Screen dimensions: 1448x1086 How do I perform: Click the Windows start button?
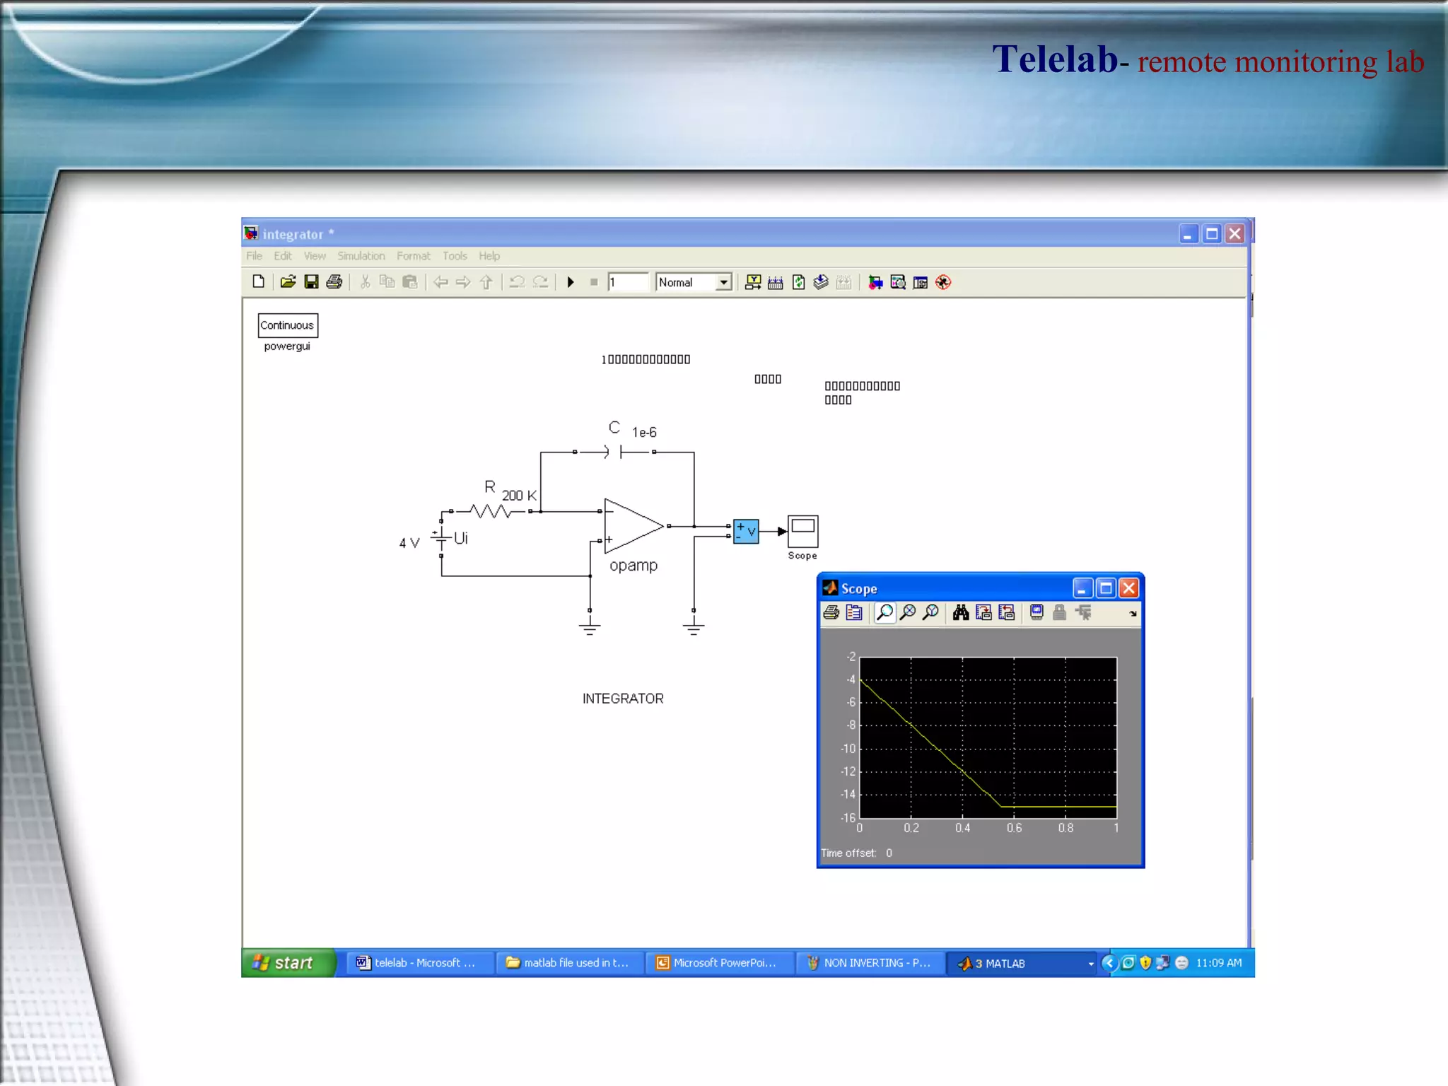[x=287, y=963]
